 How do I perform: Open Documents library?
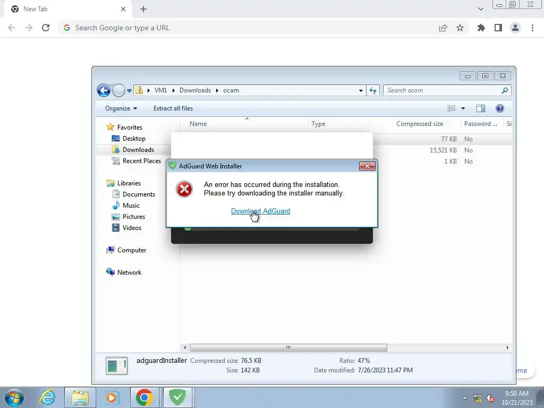139,194
